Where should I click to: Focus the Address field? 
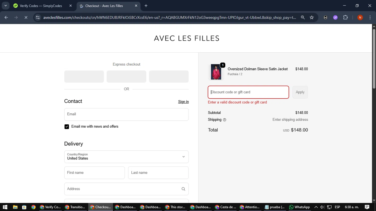126,189
